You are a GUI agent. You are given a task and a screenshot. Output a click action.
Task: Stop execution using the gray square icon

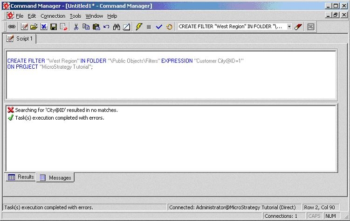point(149,27)
